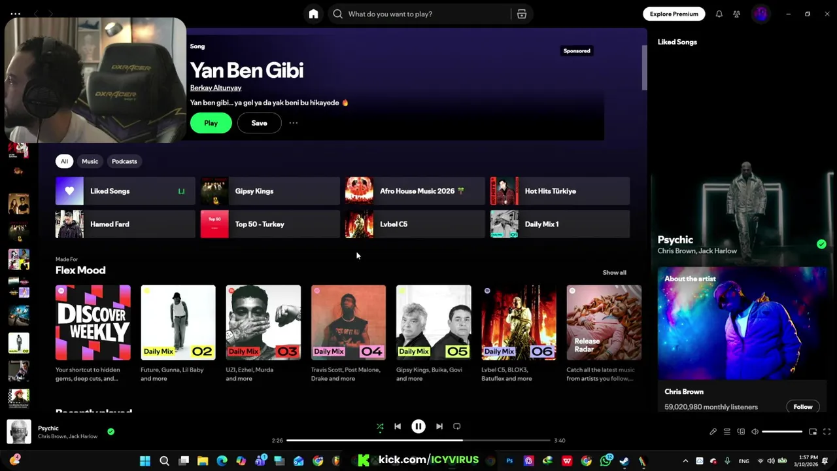Open the profile avatar menu
The width and height of the screenshot is (837, 471).
pos(760,14)
